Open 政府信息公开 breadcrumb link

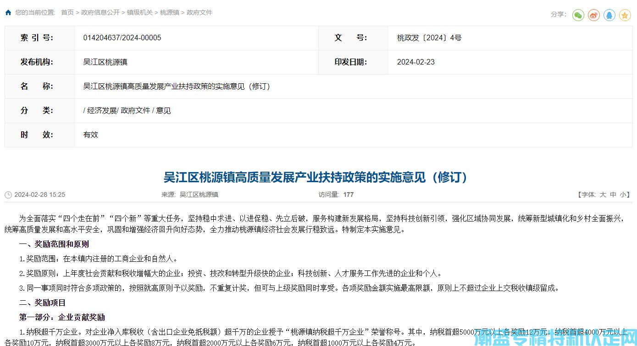[x=100, y=12]
